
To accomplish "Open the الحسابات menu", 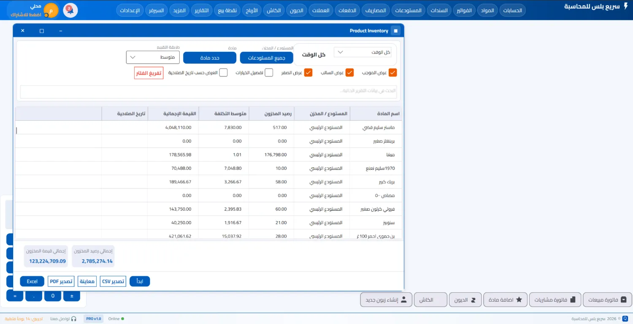I will [x=512, y=10].
